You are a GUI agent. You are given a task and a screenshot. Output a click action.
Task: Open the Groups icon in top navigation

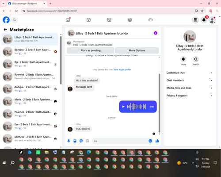click(x=130, y=20)
